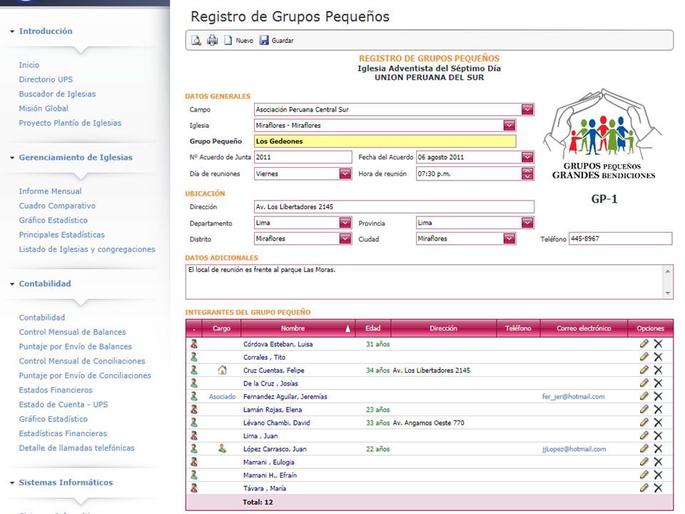
Task: Click the Cargo column header
Action: tap(221, 328)
